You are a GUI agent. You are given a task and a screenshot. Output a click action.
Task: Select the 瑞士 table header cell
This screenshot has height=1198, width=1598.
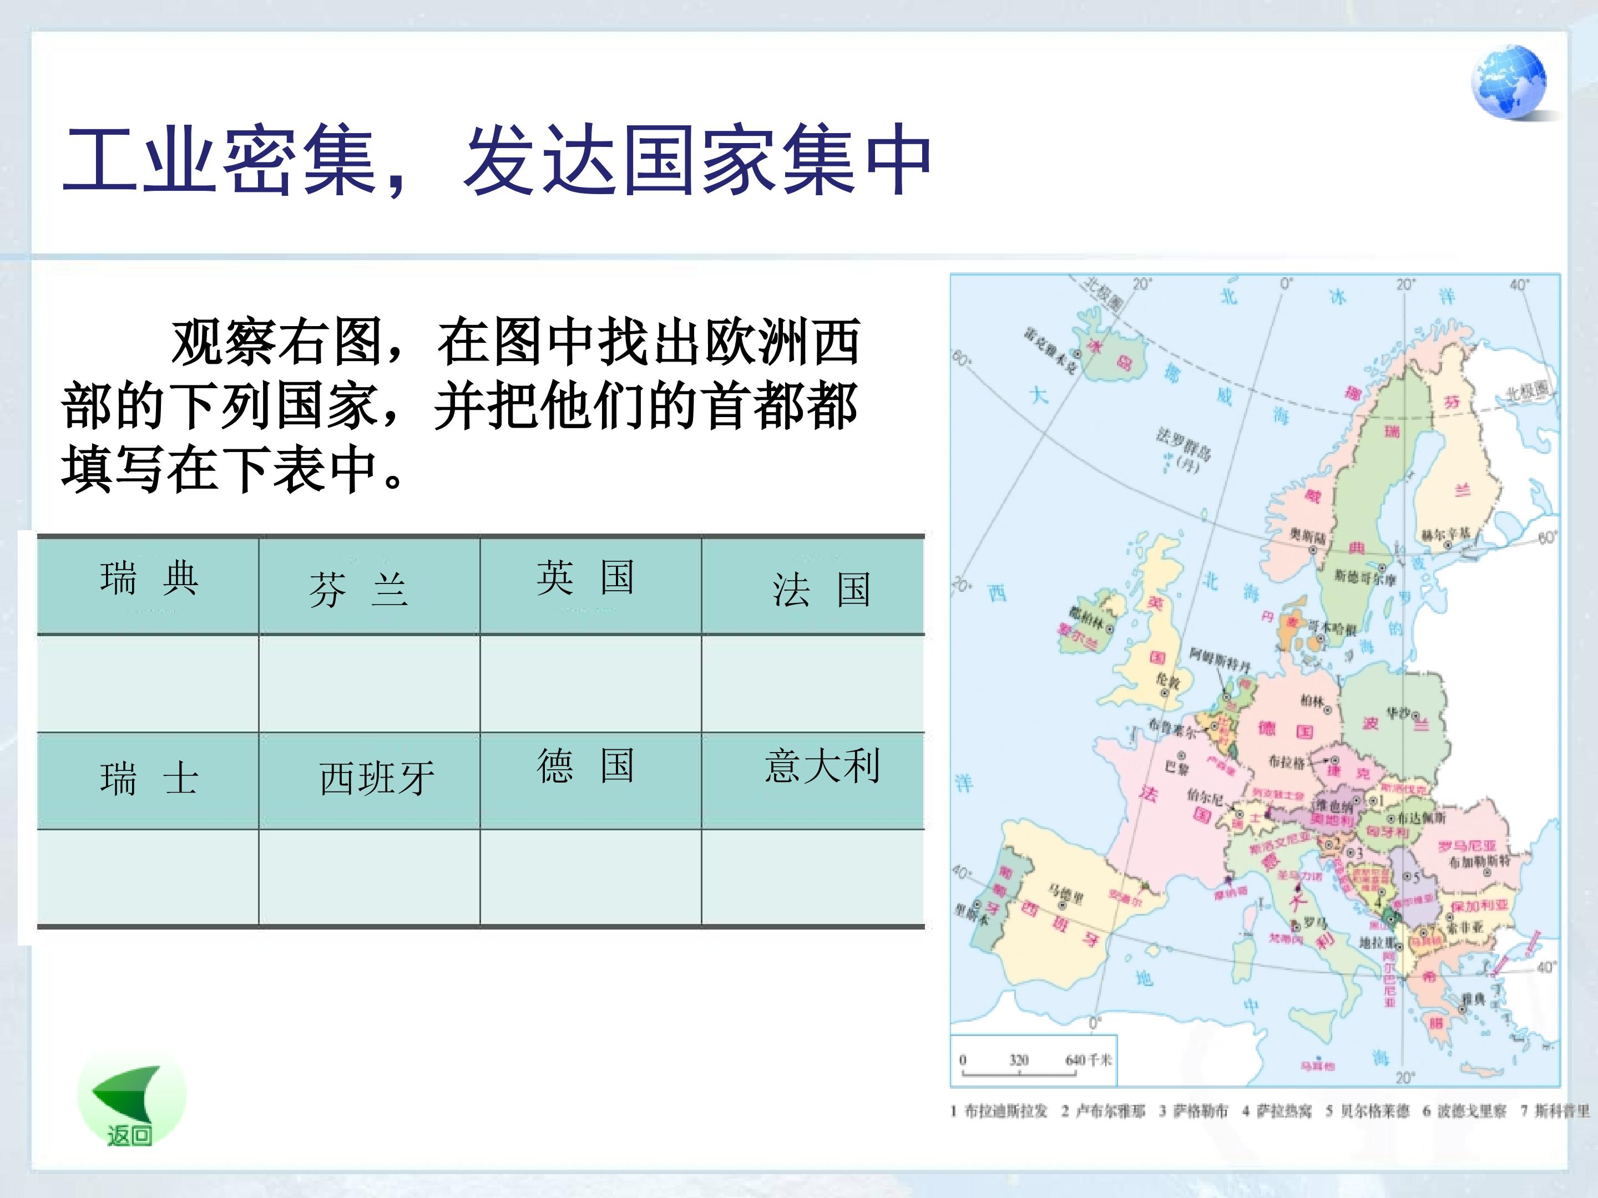[148, 780]
